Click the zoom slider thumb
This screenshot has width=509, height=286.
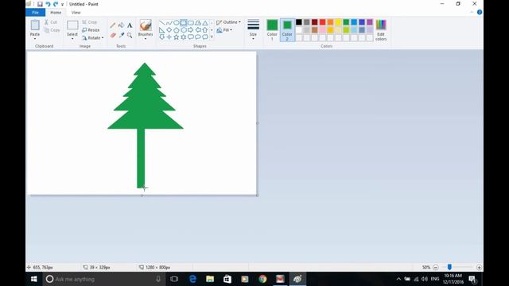449,267
